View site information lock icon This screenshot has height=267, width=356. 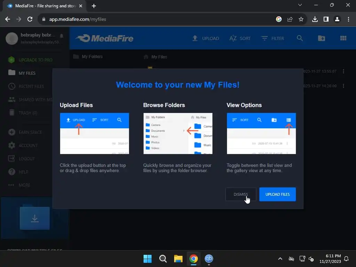tap(44, 19)
